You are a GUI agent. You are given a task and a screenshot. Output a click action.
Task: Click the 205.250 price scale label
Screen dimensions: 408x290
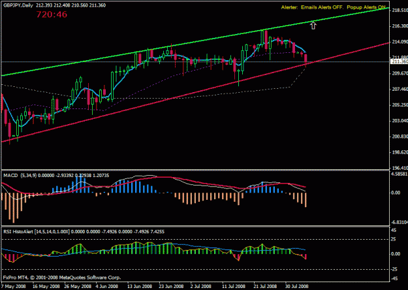(x=400, y=105)
